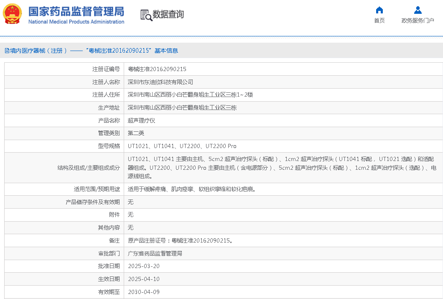Click the 其他内容 row label
The width and height of the screenshot is (443, 299).
pyautogui.click(x=109, y=227)
